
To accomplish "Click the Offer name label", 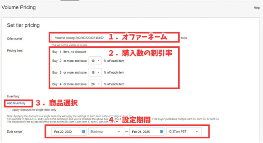I will (15, 39).
